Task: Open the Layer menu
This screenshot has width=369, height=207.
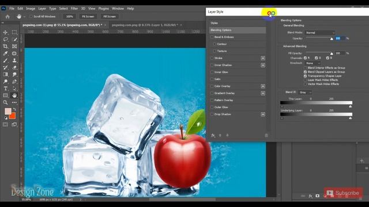Action: 42,9
